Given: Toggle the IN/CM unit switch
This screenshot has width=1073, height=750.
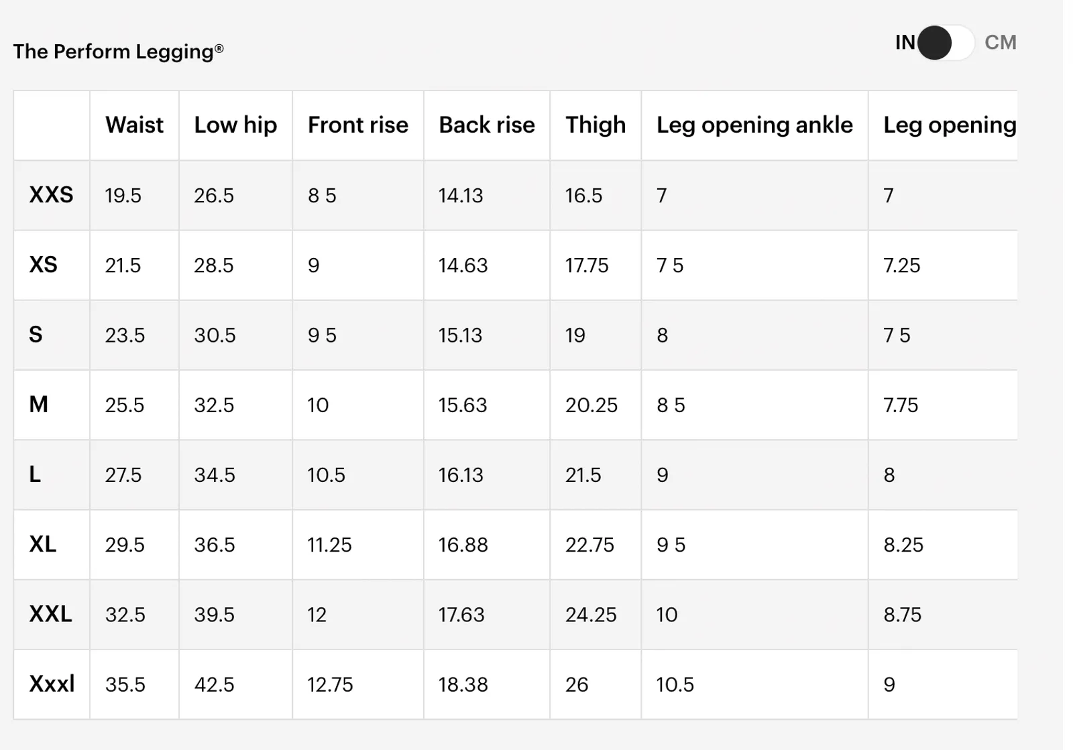Looking at the screenshot, I should (x=945, y=43).
